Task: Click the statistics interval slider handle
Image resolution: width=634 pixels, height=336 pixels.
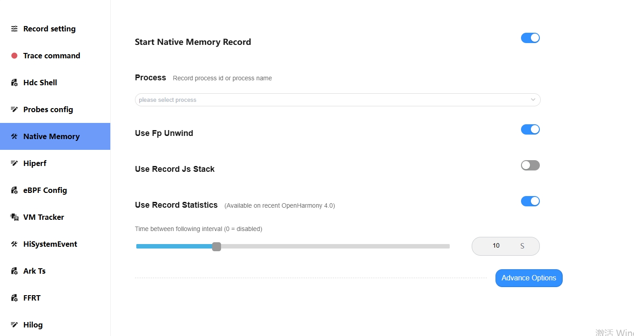Action: [217, 246]
